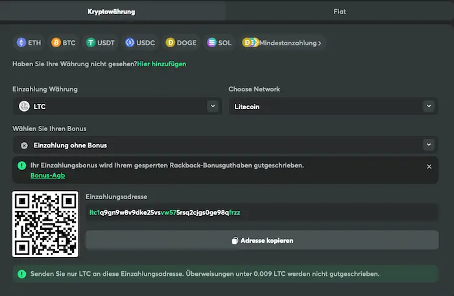Select the DOGE currency chip
The height and width of the screenshot is (296, 454).
[x=181, y=43]
